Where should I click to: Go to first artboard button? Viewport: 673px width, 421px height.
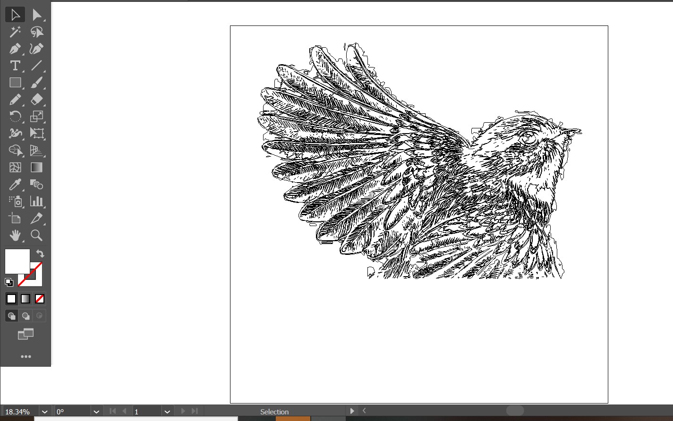[112, 411]
